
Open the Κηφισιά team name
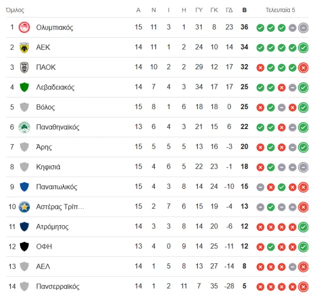48,167
